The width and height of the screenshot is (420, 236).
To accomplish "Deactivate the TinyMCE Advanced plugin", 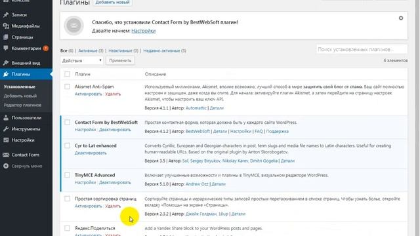I will pyautogui.click(x=115, y=182).
